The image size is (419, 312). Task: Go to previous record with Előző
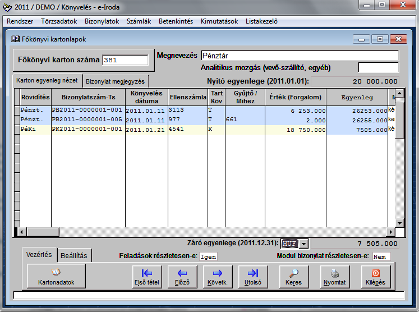183,277
